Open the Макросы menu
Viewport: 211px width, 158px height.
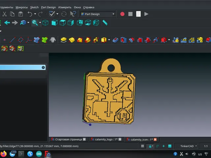(x=22, y=7)
